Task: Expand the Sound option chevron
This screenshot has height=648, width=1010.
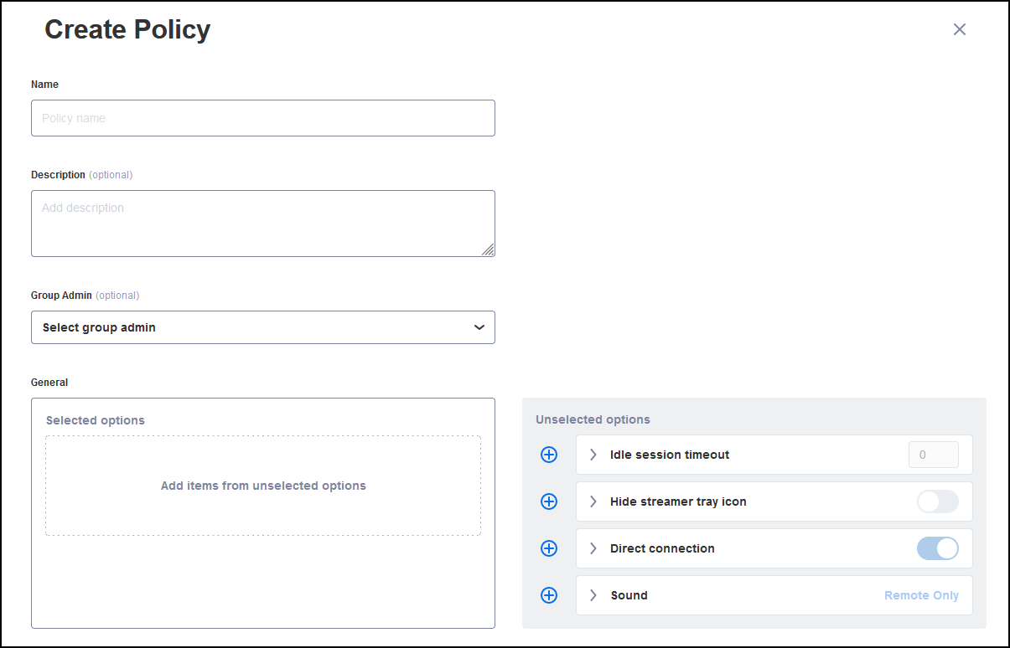Action: (x=593, y=595)
